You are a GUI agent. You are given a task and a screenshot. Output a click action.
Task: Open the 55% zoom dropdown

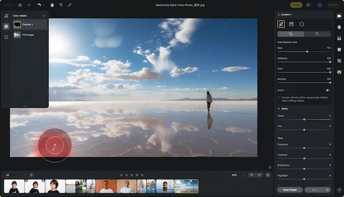pos(237,175)
